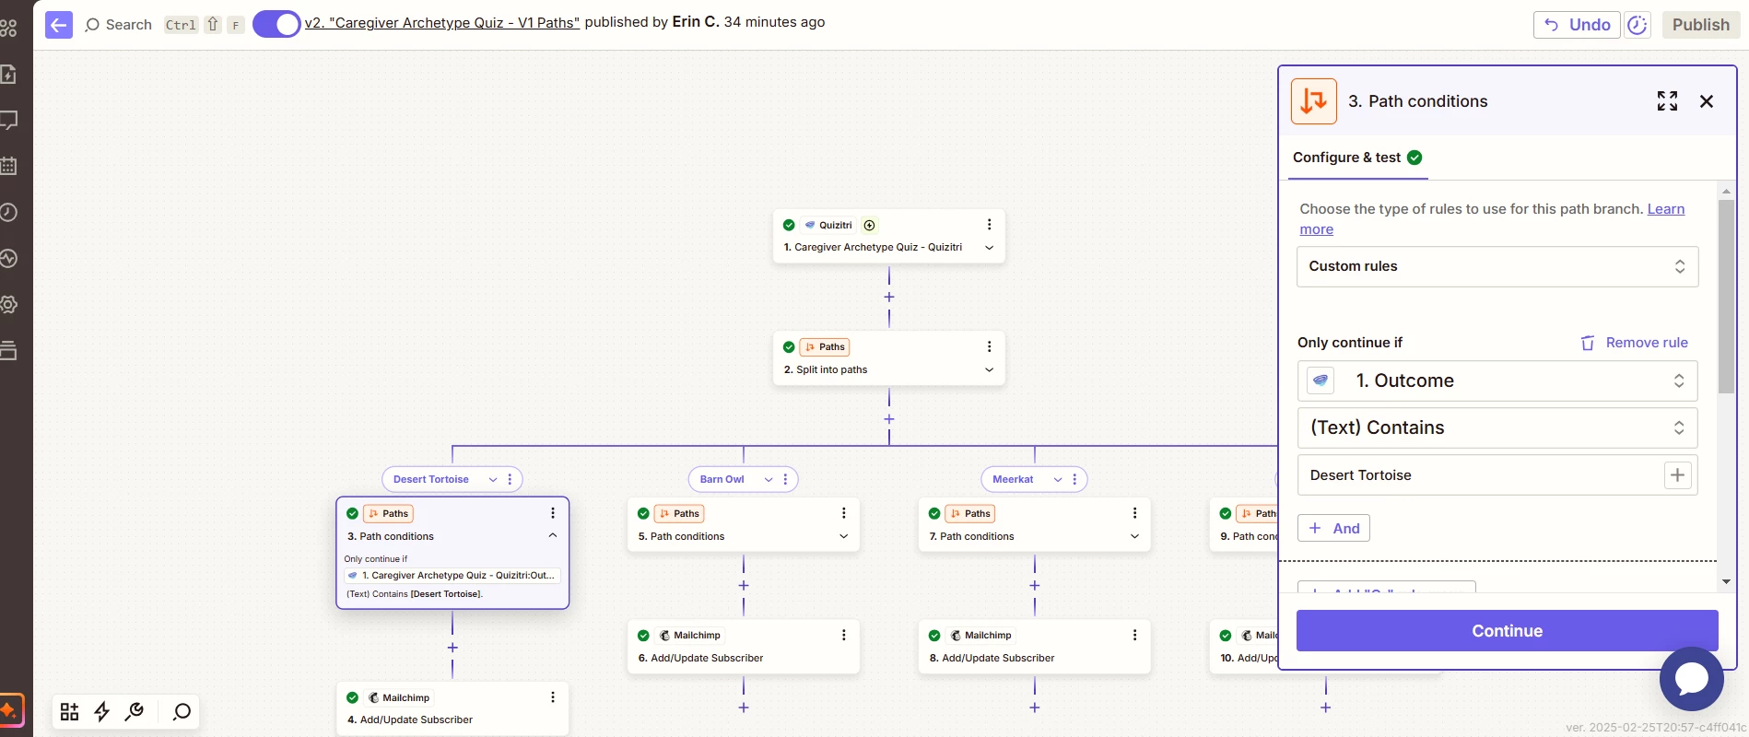Click the magnifier icon in bottom toolbar

[x=182, y=711]
